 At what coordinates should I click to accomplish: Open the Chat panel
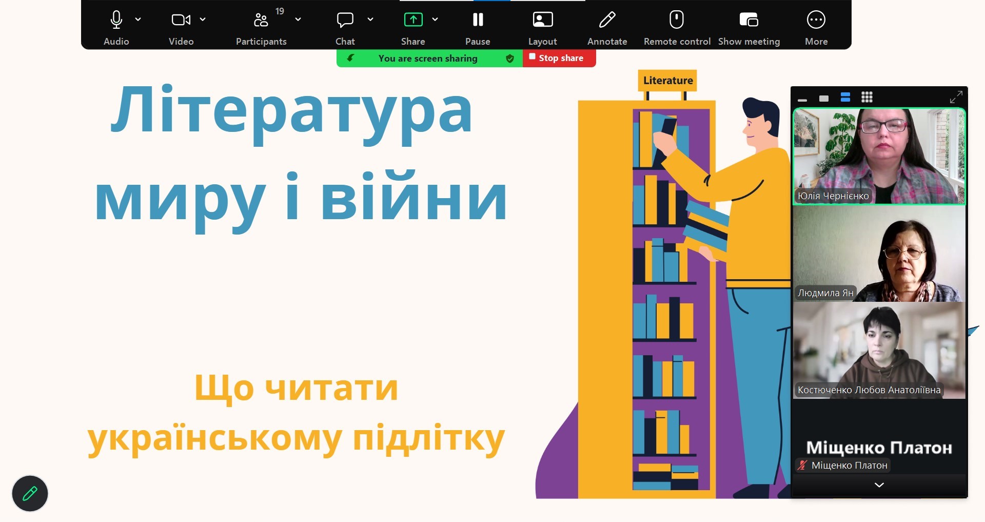coord(345,20)
